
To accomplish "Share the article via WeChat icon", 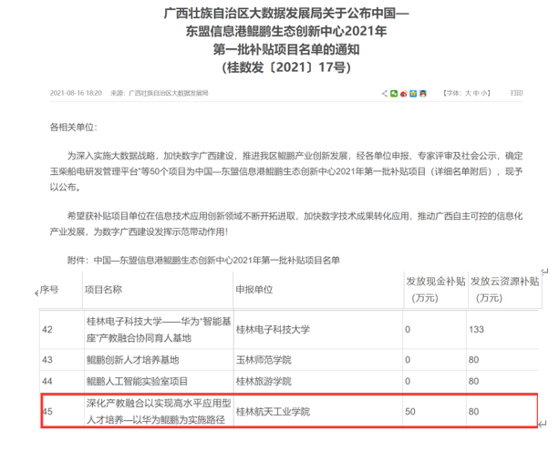I will (393, 93).
